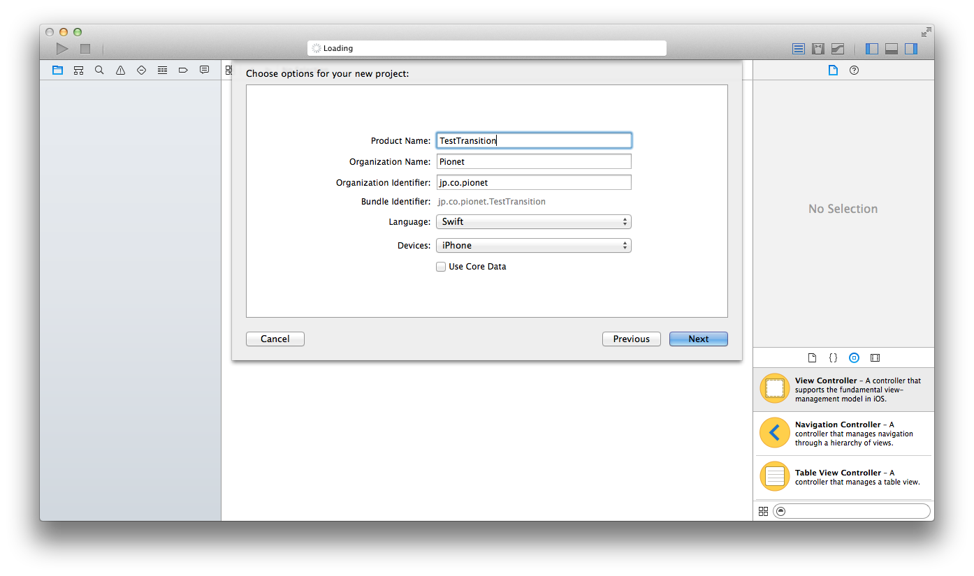The width and height of the screenshot is (974, 576).
Task: Select View Controller in Object library
Action: [x=843, y=390]
